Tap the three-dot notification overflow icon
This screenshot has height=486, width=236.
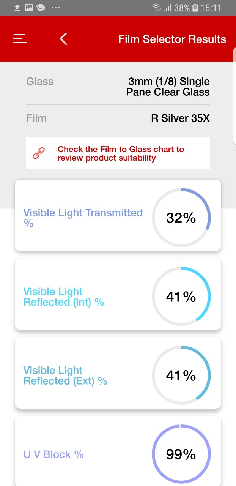[x=56, y=8]
